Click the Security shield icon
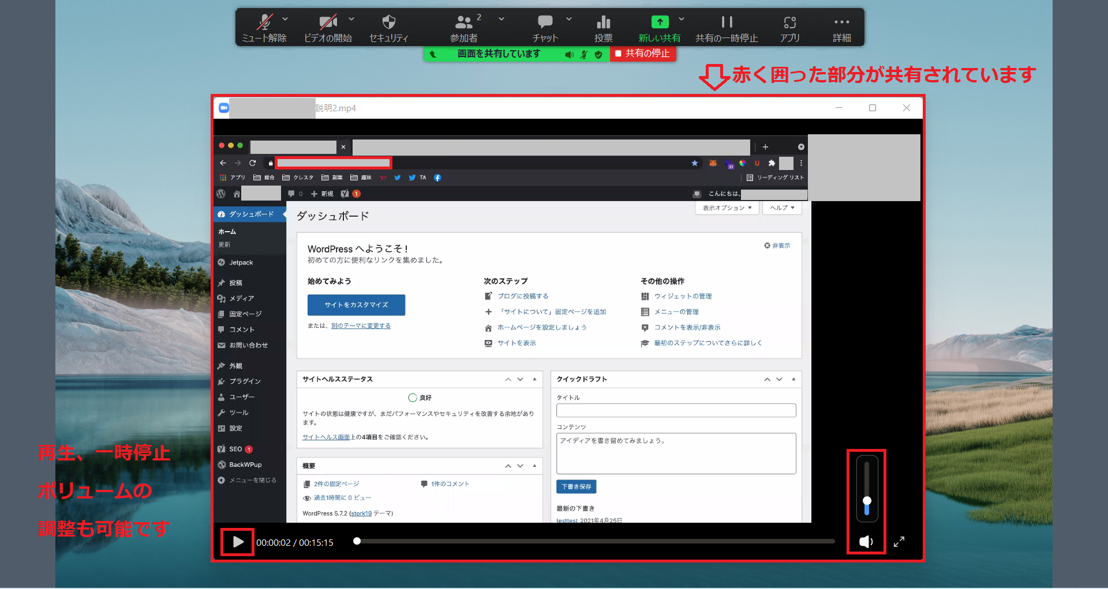 (388, 23)
